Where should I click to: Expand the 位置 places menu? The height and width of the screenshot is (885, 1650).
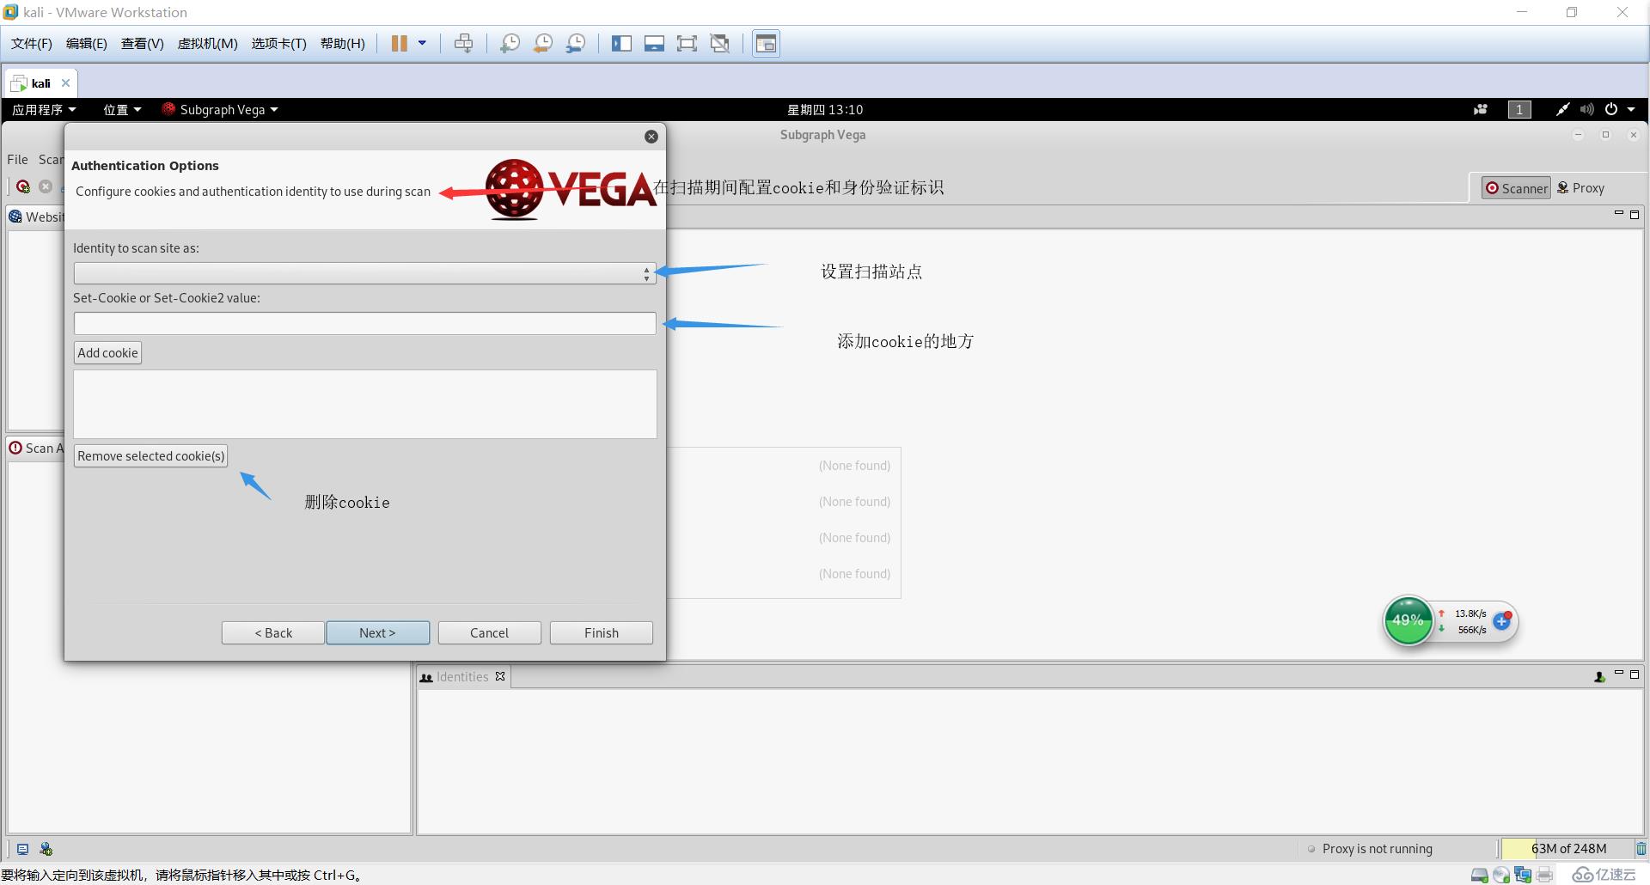click(122, 110)
